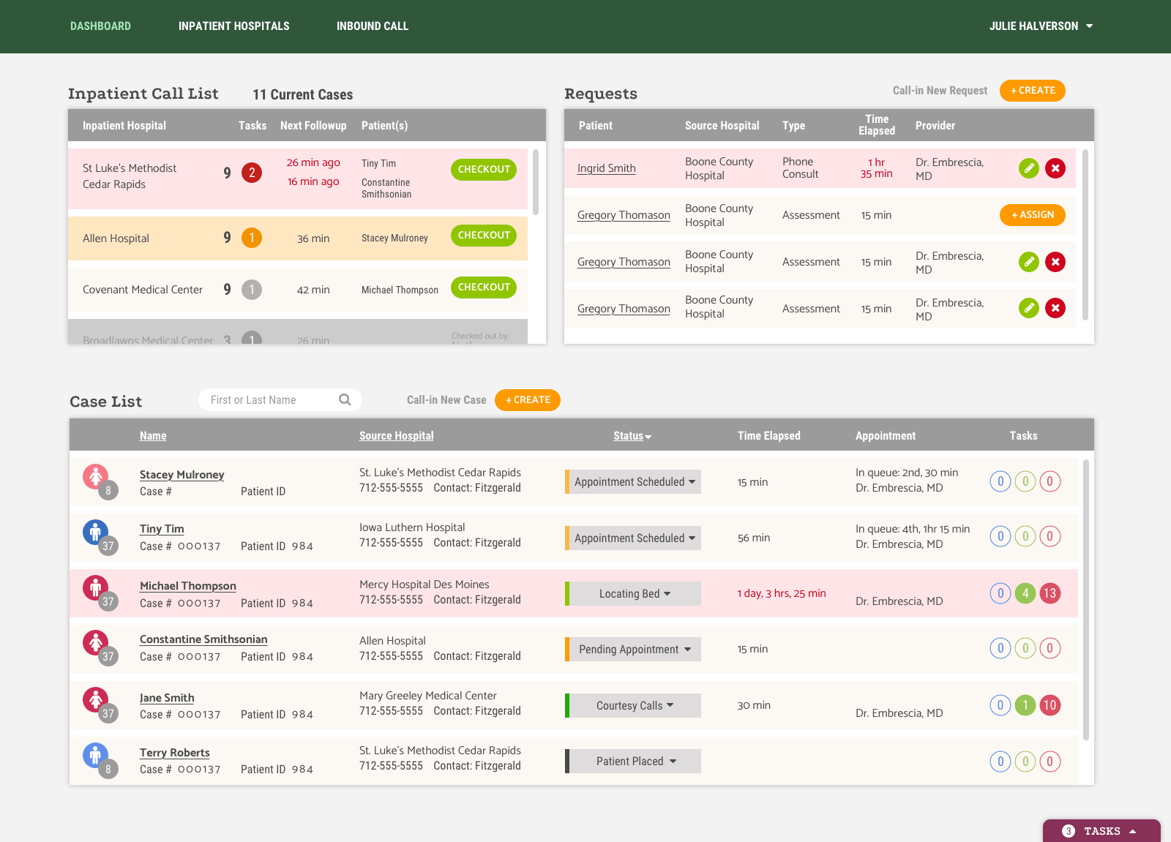Image resolution: width=1171 pixels, height=842 pixels.
Task: Click the orange task badge for Allen Hospital
Action: [x=252, y=238]
